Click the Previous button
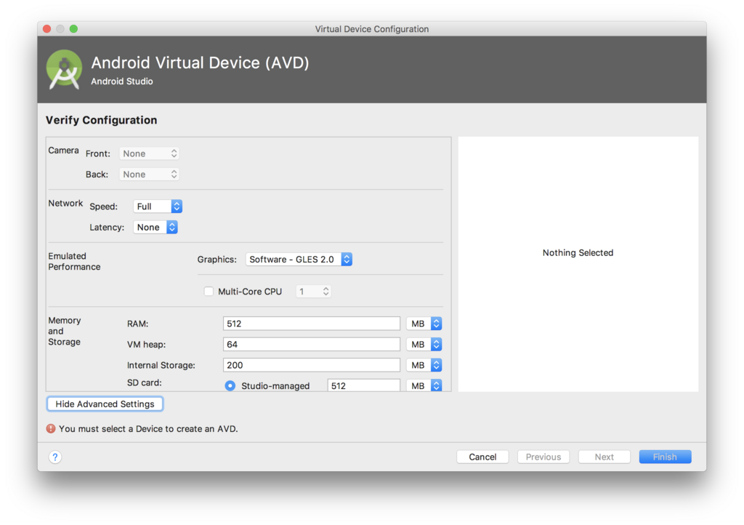 click(x=543, y=457)
